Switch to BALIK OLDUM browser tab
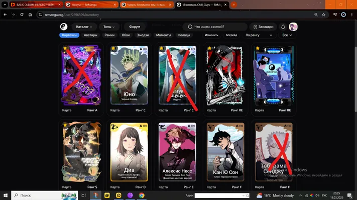 (x=36, y=4)
